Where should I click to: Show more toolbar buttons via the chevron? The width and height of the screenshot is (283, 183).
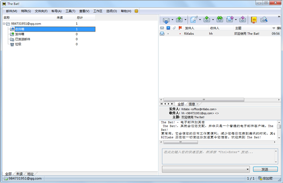pos(279,17)
